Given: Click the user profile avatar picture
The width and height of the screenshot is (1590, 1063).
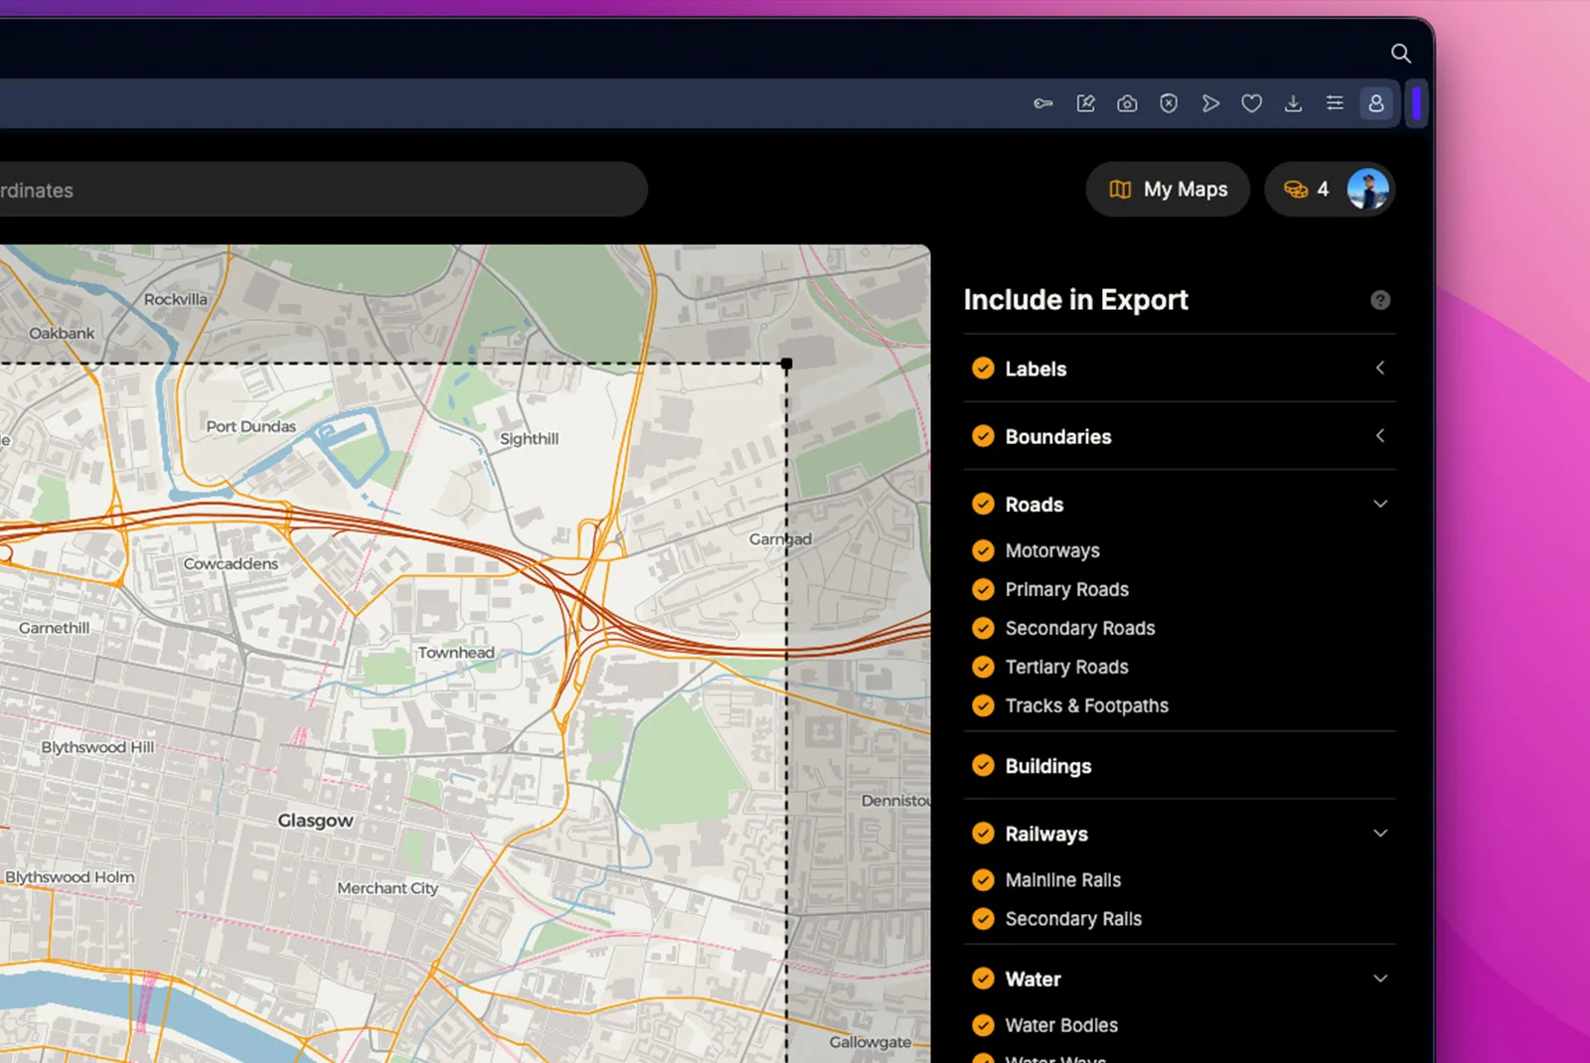Looking at the screenshot, I should (x=1367, y=189).
